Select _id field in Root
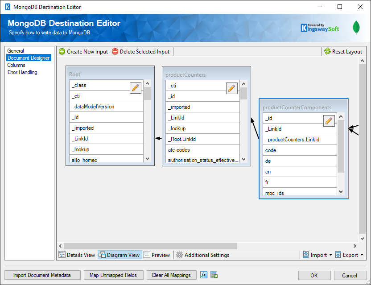The width and height of the screenshot is (371, 285). click(x=106, y=117)
